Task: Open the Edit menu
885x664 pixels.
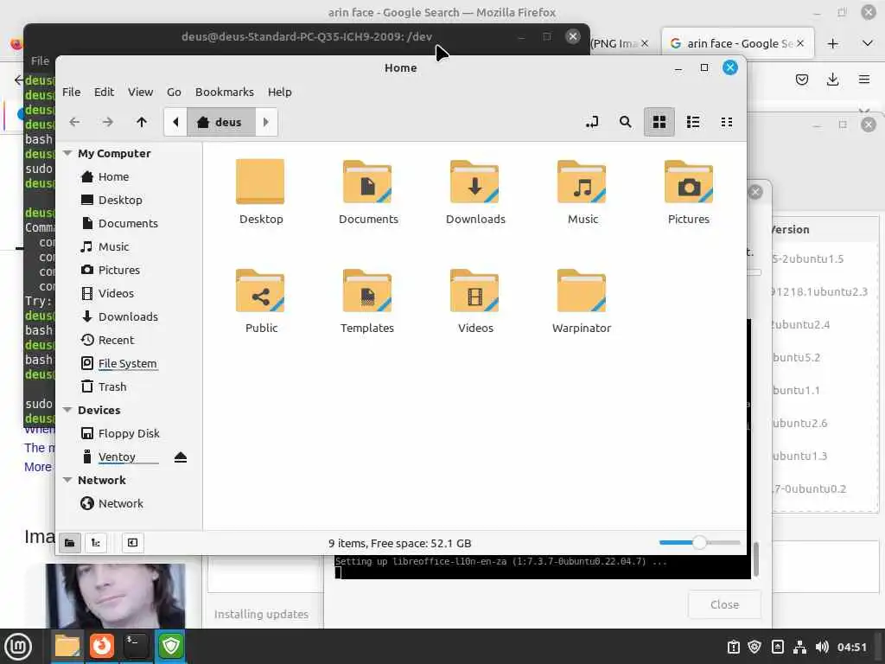Action: point(104,92)
